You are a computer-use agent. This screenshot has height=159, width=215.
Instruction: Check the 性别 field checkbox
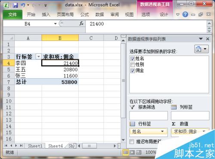(132, 64)
